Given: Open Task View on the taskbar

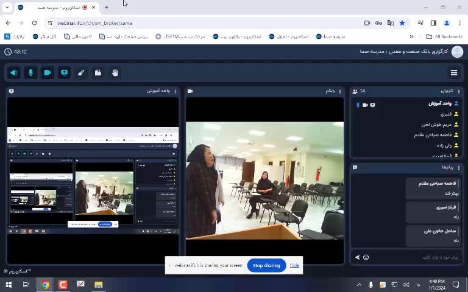Looking at the screenshot, I should (x=26, y=285).
